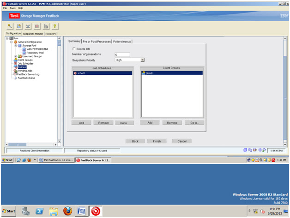Open the Tools menu
Image resolution: width=290 pixels, height=218 pixels.
12,8
